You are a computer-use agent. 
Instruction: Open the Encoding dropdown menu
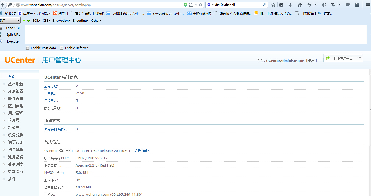(x=80, y=21)
